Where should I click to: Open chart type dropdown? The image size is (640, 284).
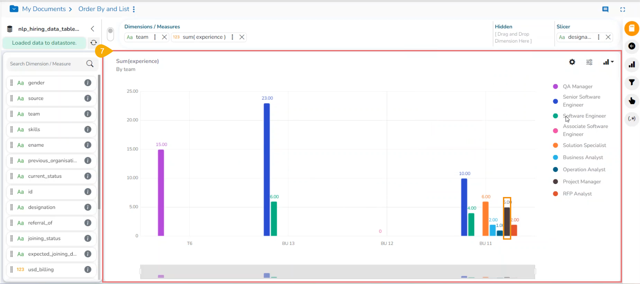tap(608, 62)
